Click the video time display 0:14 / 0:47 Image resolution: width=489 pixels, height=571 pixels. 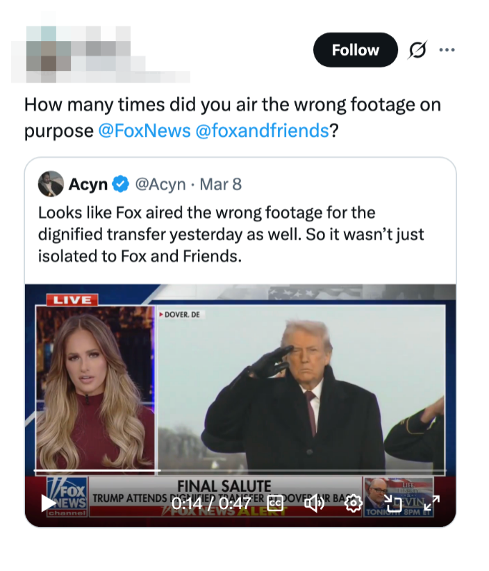coord(211,502)
